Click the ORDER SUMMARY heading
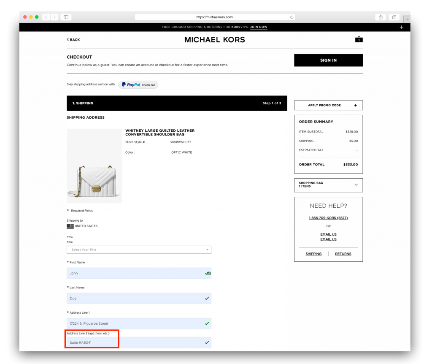The height and width of the screenshot is (364, 432). point(316,122)
